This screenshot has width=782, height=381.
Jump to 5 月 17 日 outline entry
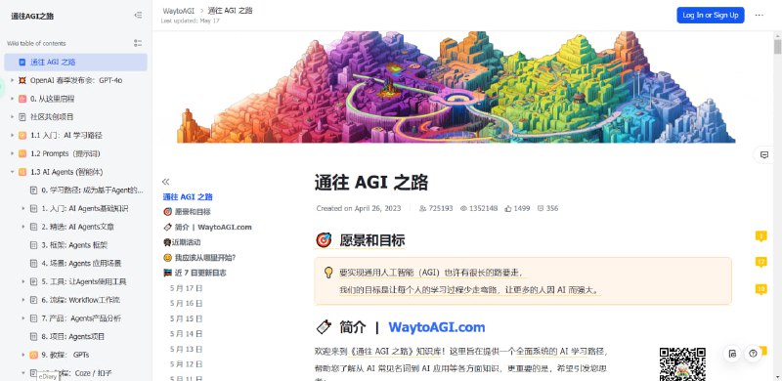pos(186,288)
